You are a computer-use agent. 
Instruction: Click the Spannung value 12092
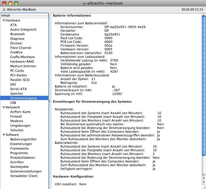click(117, 94)
